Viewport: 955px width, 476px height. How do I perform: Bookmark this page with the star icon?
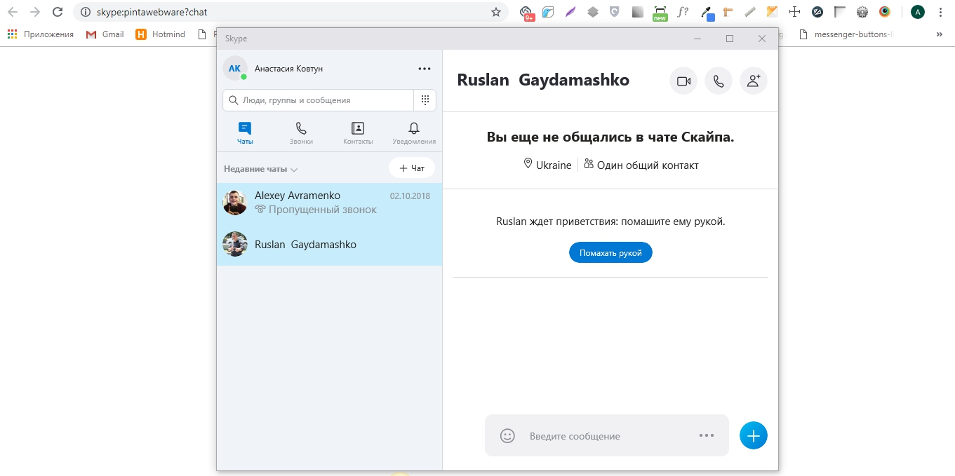tap(496, 12)
